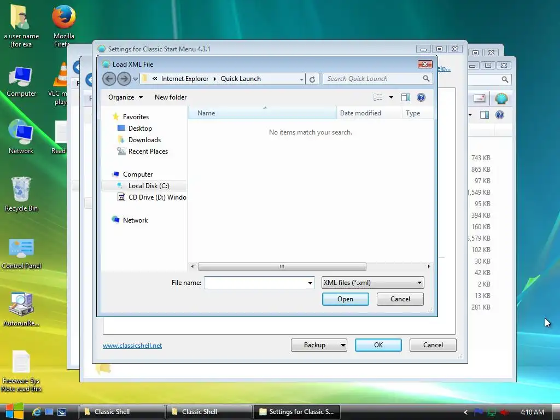
Task: Switch to Settings for Classic S... taskbar button
Action: (x=296, y=412)
